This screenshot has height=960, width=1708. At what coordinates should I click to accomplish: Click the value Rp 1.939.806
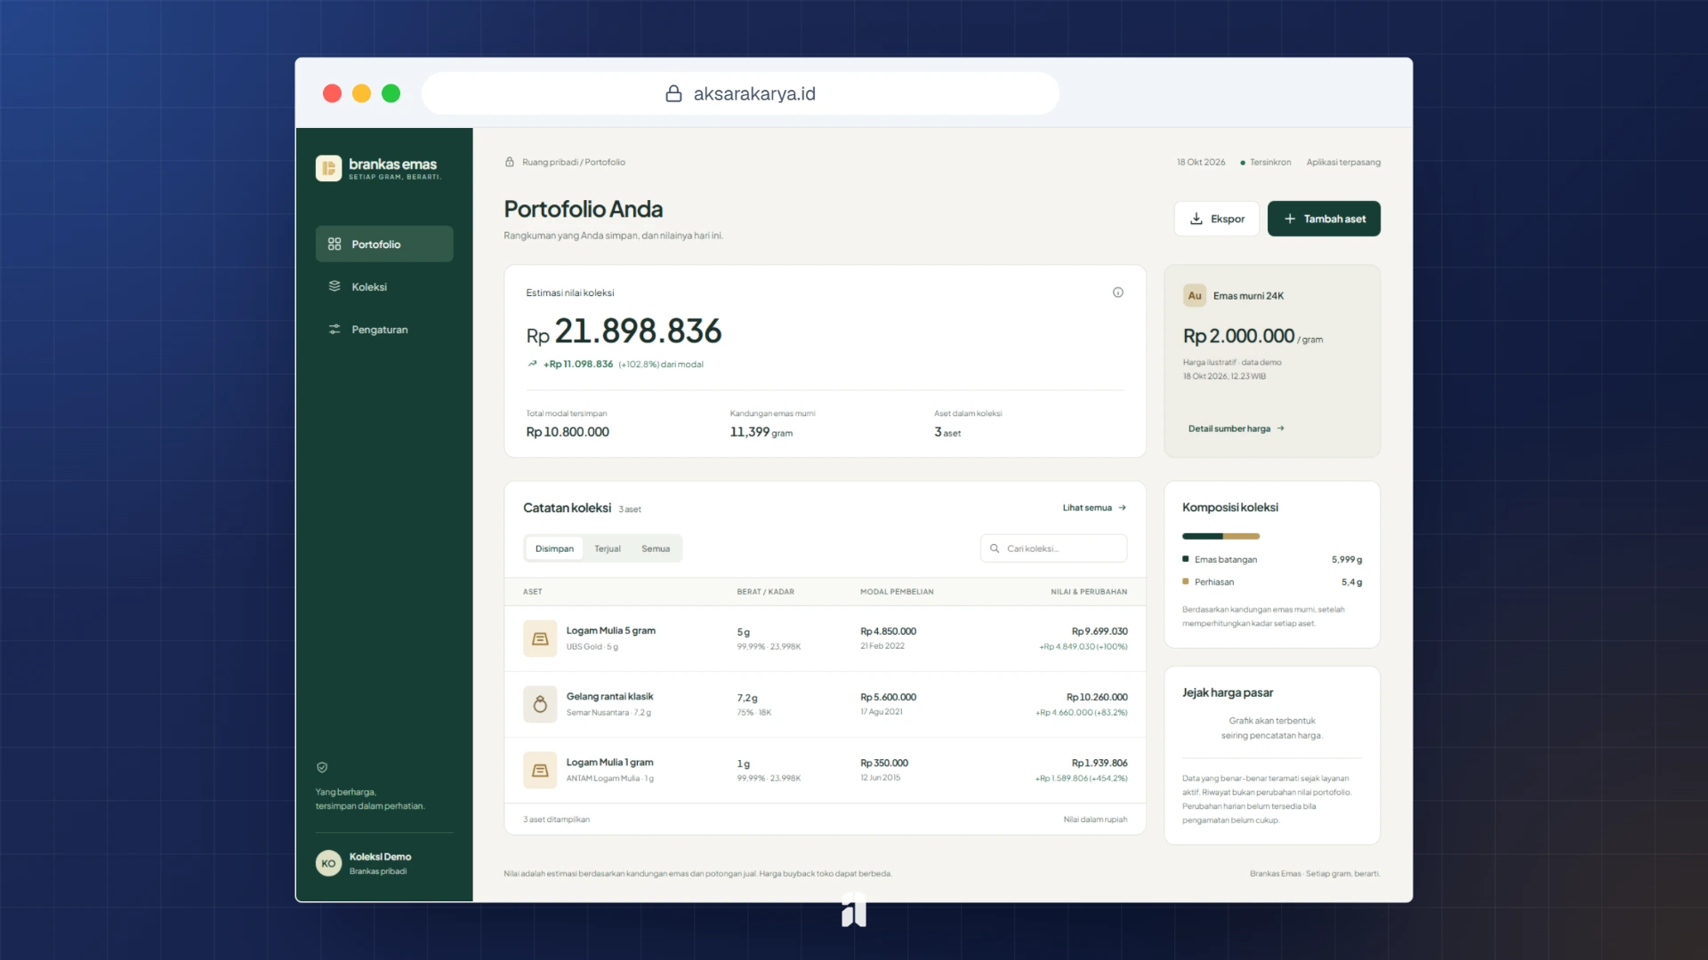click(x=1100, y=763)
